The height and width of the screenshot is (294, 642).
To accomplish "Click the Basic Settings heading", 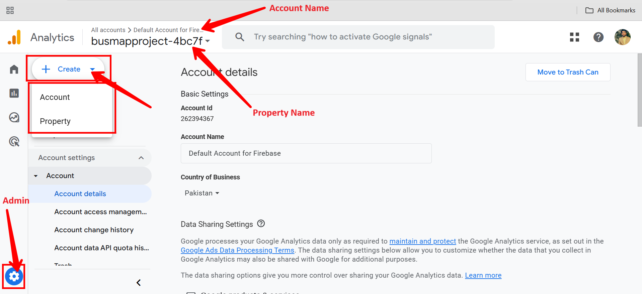I will coord(205,94).
